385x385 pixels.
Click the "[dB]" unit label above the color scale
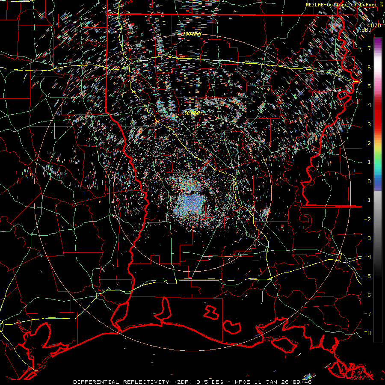click(x=366, y=30)
